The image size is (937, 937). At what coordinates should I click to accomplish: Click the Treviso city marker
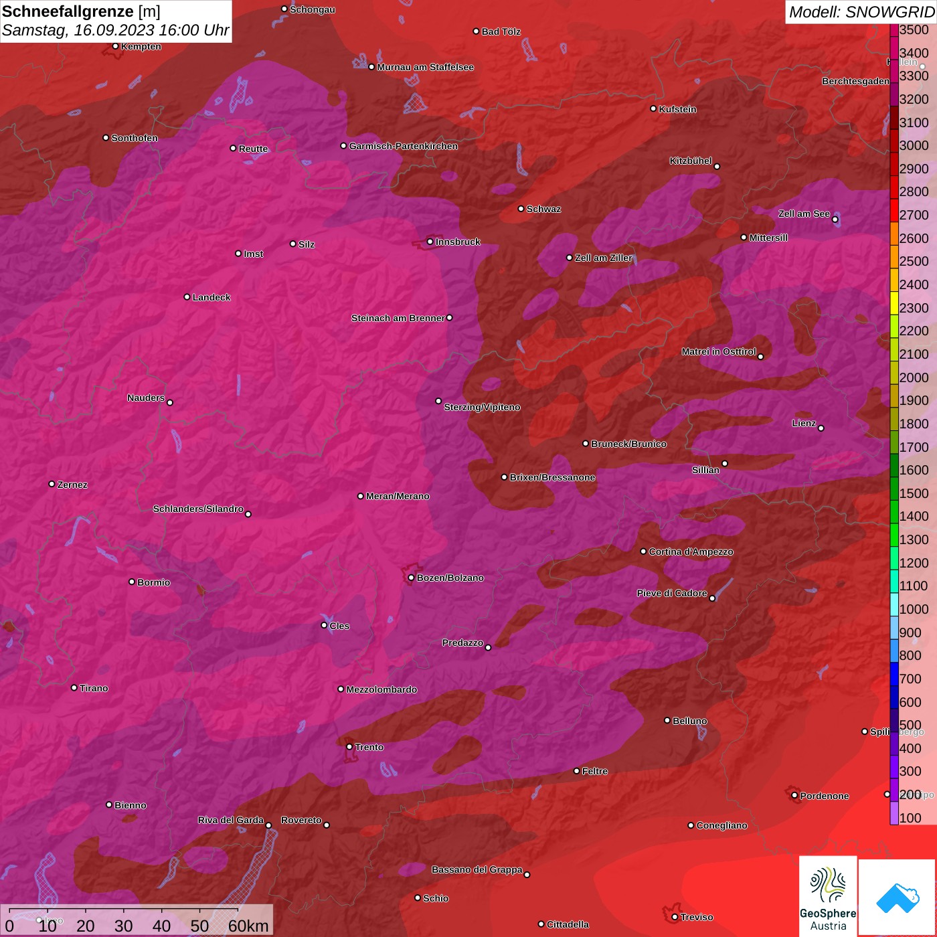coord(675,917)
